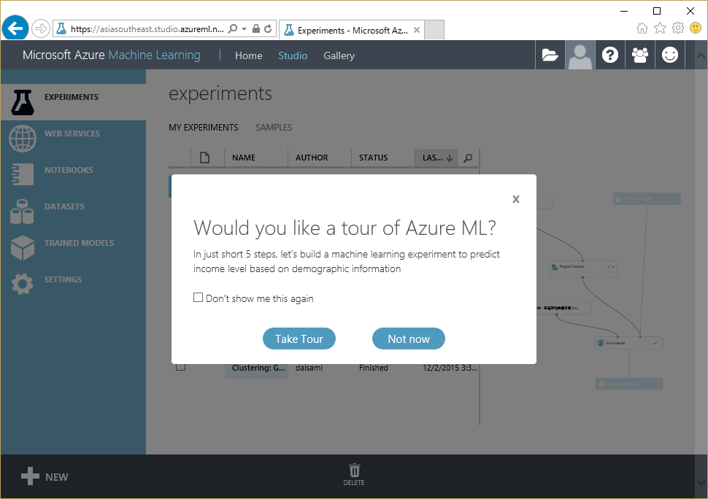
Task: Click the URL address field
Action: tap(147, 29)
